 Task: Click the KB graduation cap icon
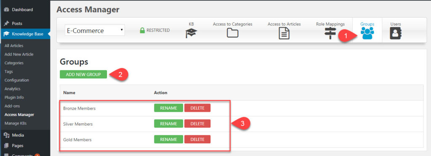pos(192,34)
